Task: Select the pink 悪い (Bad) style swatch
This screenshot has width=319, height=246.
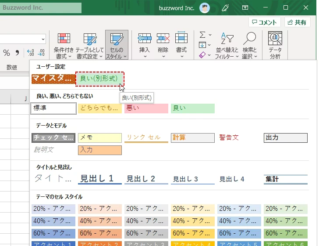Action: [x=146, y=109]
